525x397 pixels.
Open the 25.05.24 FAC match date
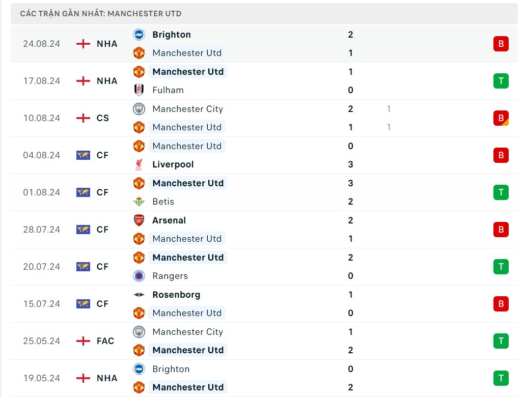click(x=41, y=341)
